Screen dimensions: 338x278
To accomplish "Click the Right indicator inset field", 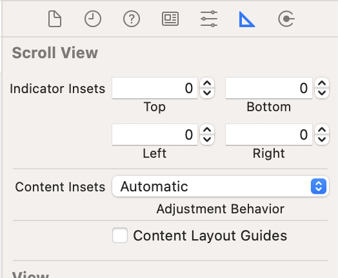I will tap(269, 134).
